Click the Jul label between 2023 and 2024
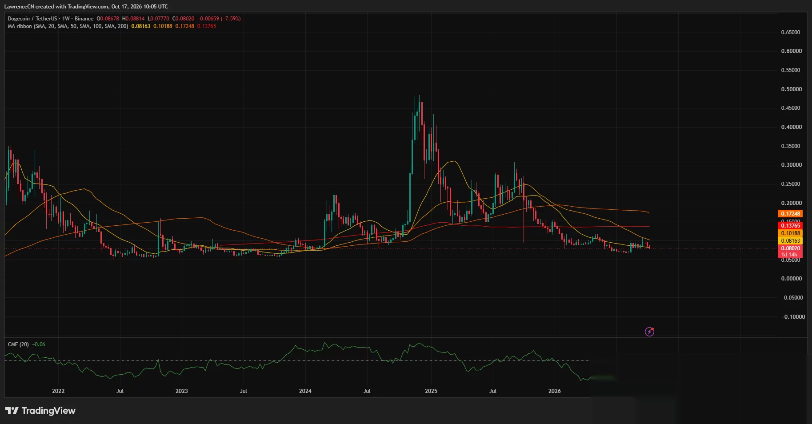Image resolution: width=812 pixels, height=424 pixels. [244, 391]
